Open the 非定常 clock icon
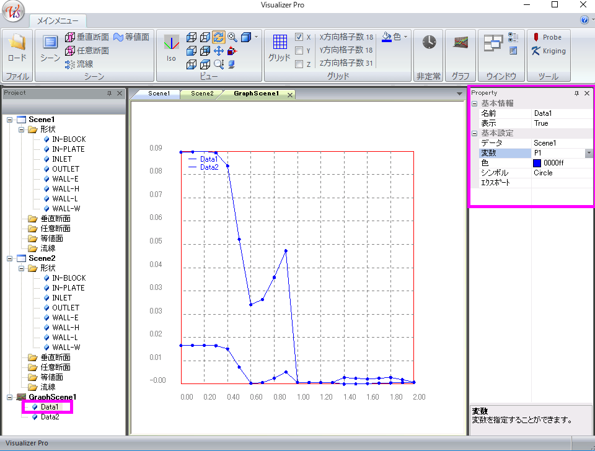This screenshot has height=451, width=595. point(429,43)
